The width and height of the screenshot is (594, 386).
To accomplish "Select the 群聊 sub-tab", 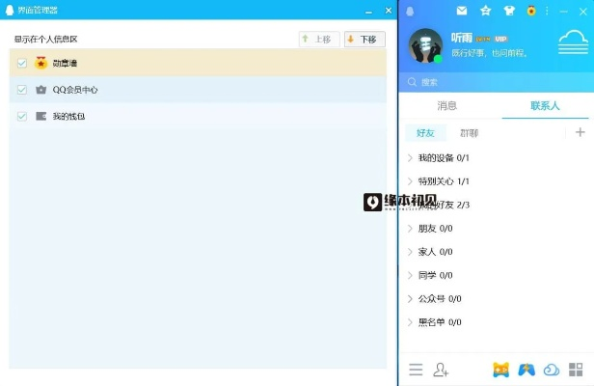I will coord(469,133).
